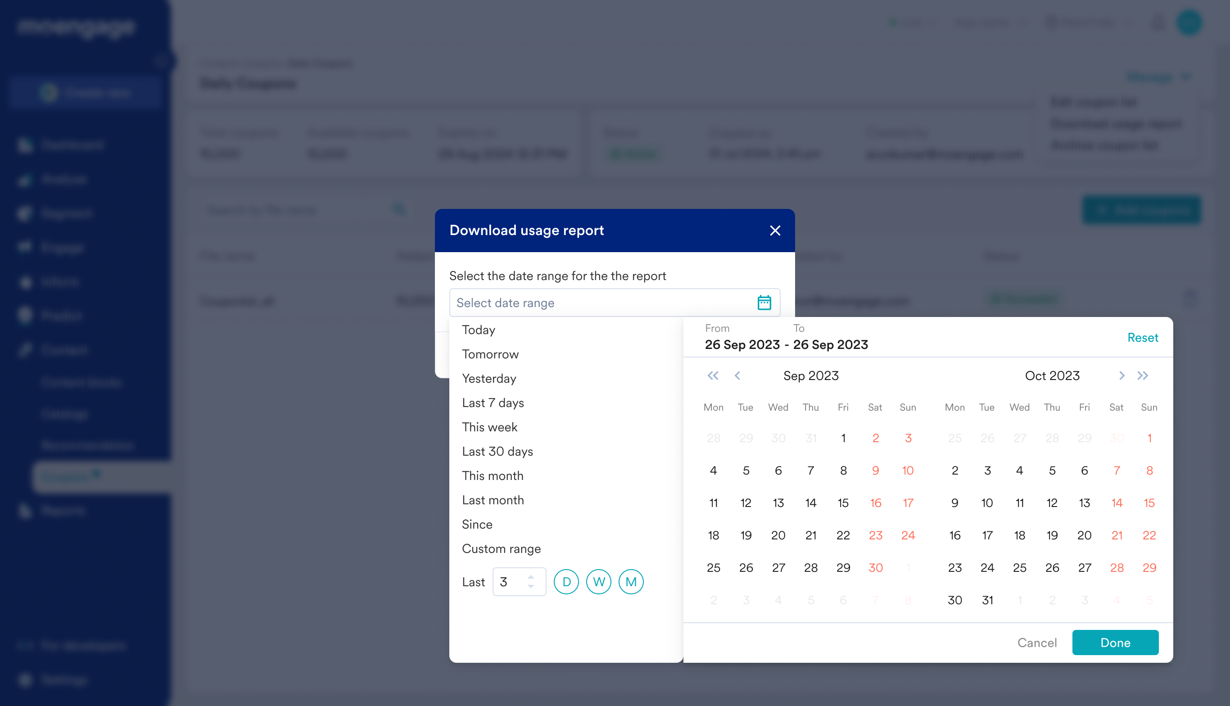Click the calendar icon in date field

[x=764, y=303]
